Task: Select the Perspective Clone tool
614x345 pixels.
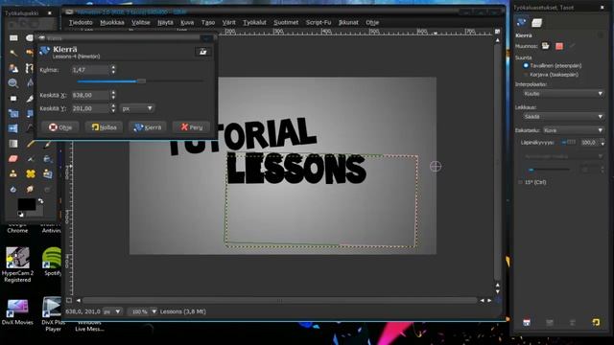Action: click(47, 173)
